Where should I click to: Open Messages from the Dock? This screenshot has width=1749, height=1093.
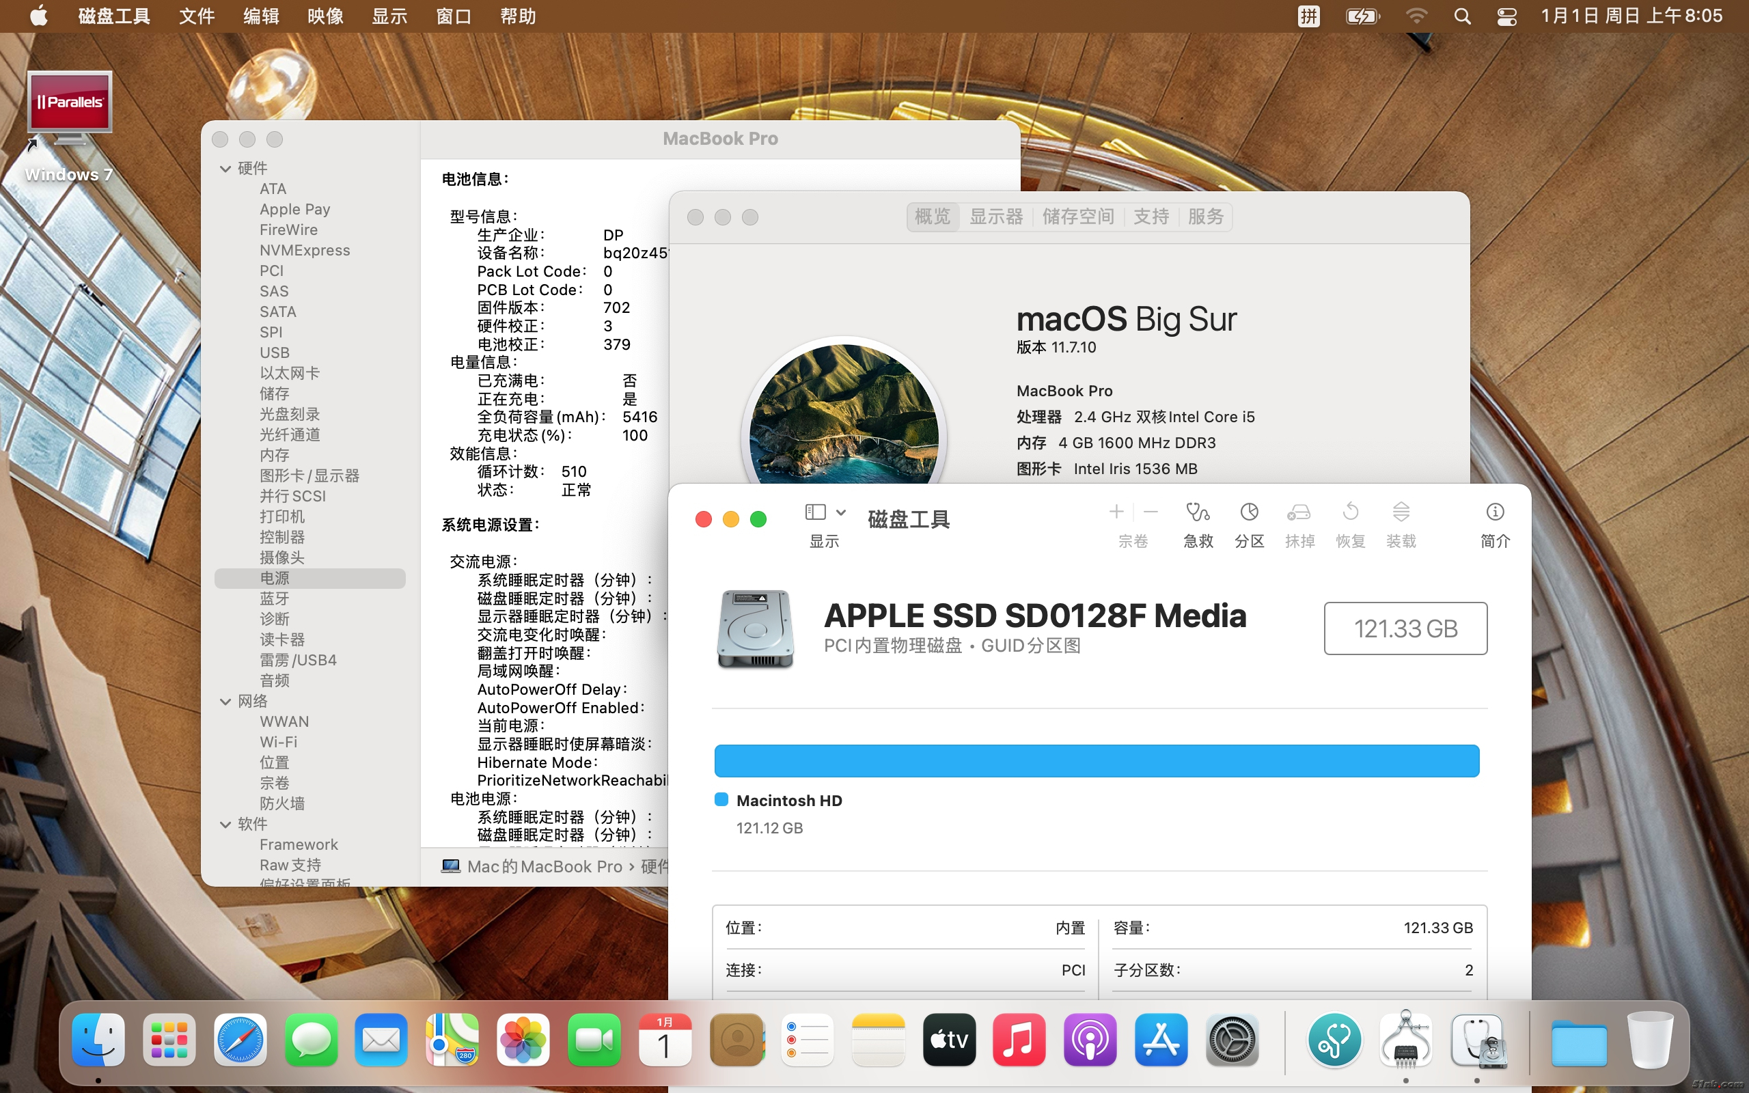311,1040
